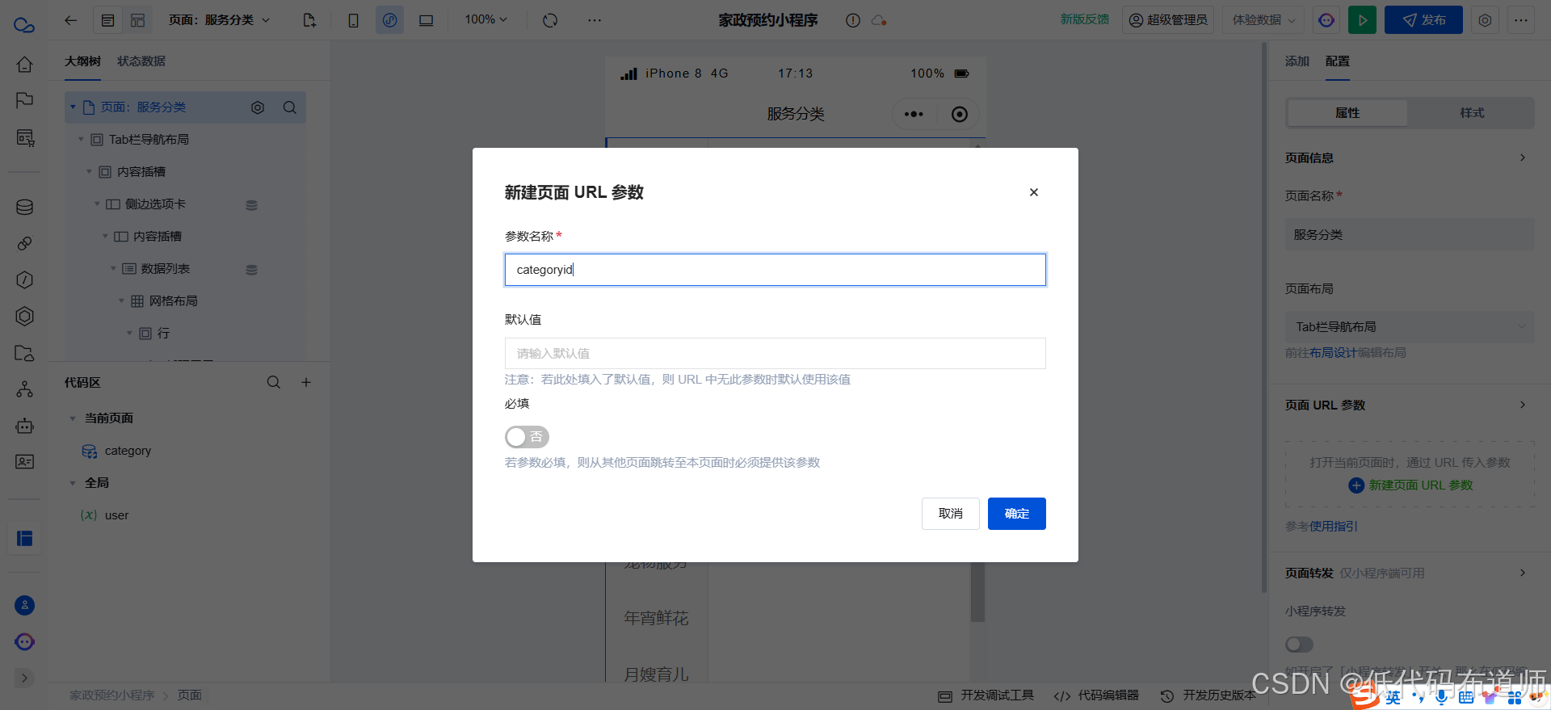Screen dimensions: 1551x710
Task: Open the workflow nodes icon in sidebar
Action: tap(25, 389)
